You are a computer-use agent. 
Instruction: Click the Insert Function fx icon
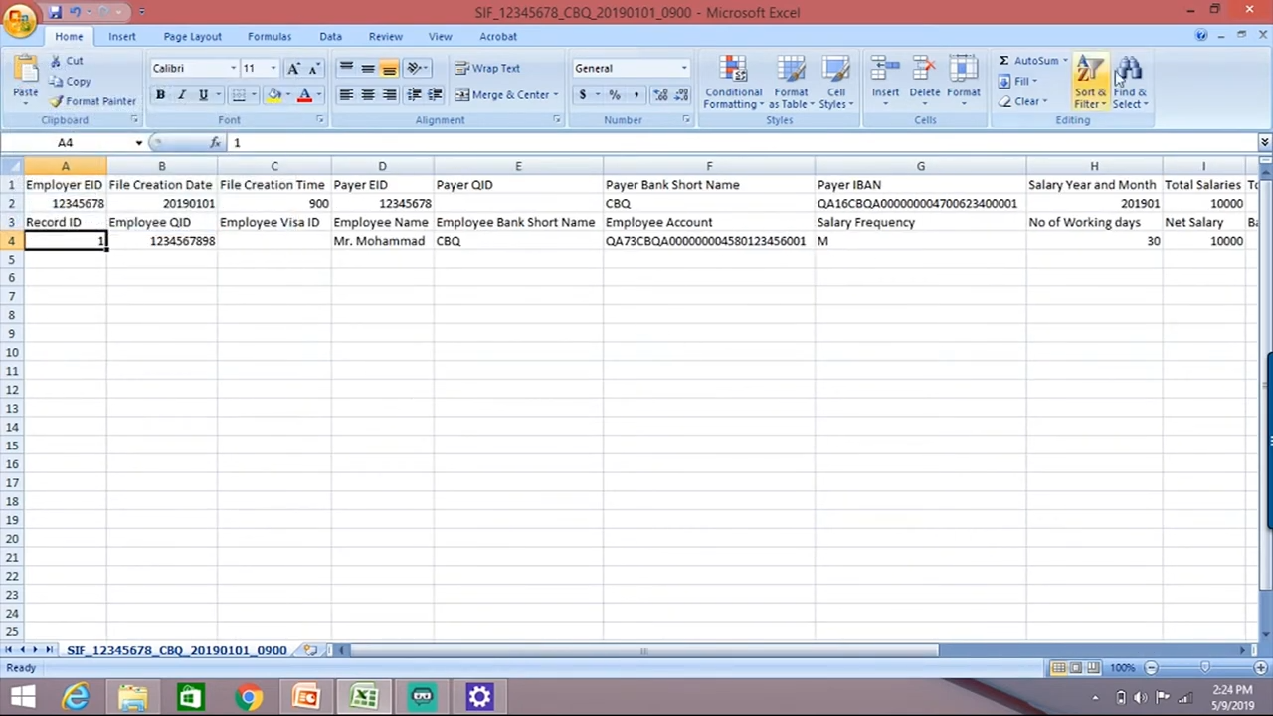tap(215, 143)
